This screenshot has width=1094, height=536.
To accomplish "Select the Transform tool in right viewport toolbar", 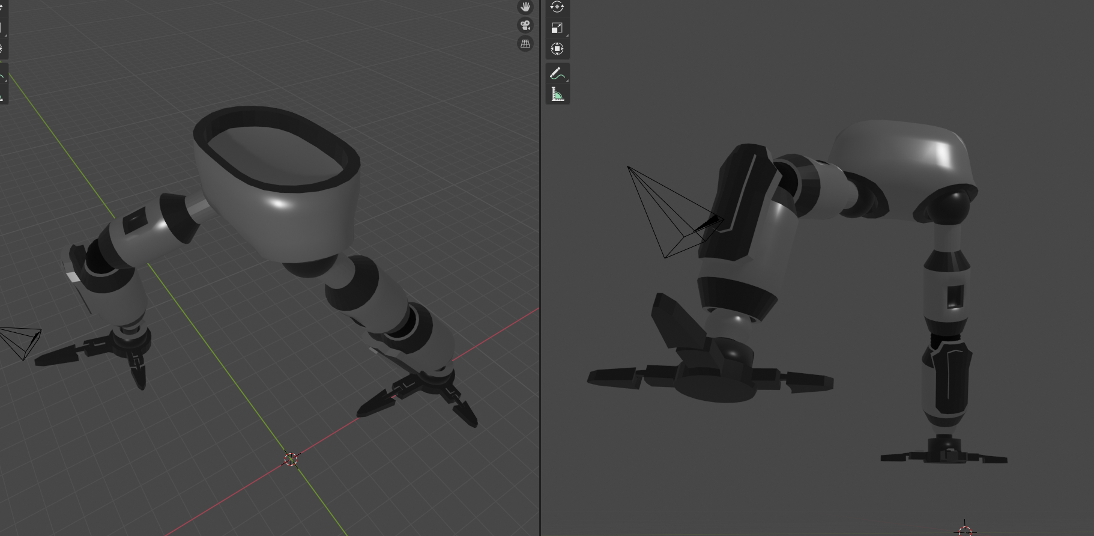I will (557, 49).
